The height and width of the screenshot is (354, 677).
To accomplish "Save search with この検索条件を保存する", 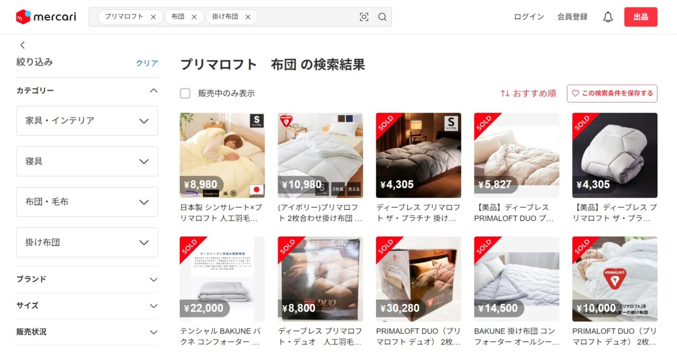I will tap(612, 94).
